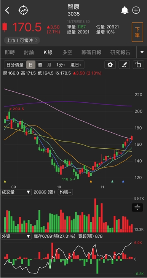Tap the 高171.5 high price
This screenshot has width=147, height=278.
click(x=29, y=73)
